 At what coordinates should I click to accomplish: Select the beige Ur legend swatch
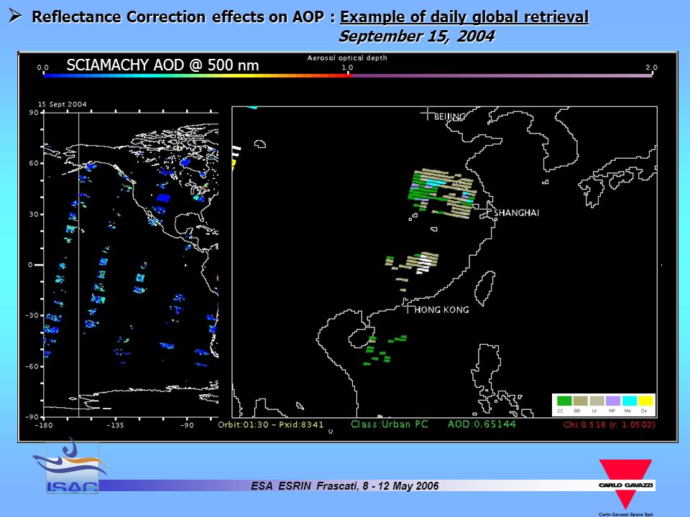pyautogui.click(x=597, y=401)
